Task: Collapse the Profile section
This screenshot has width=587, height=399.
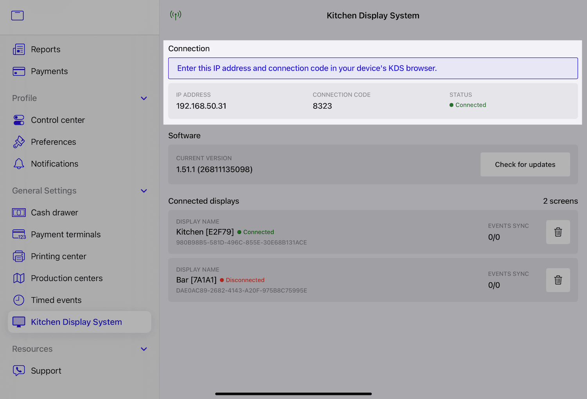Action: pos(144,98)
